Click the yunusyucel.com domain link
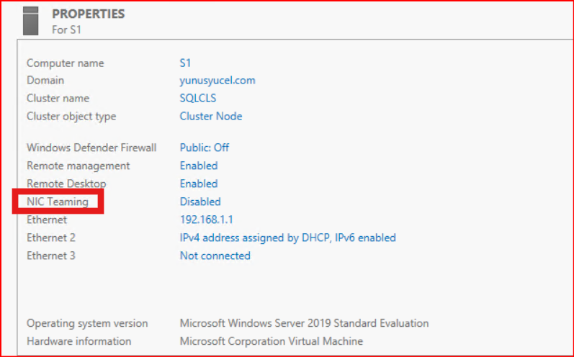 (x=218, y=81)
